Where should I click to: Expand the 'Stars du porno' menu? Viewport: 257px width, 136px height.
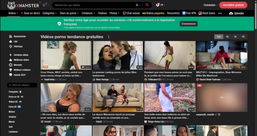pyautogui.click(x=69, y=13)
